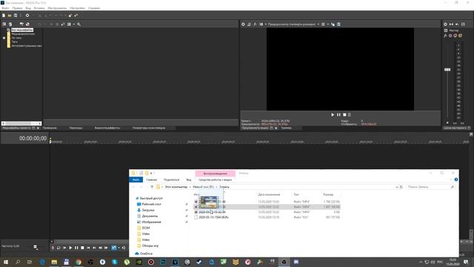The image size is (474, 267).
Task: Open Chrome from the taskbar
Action: point(79,262)
